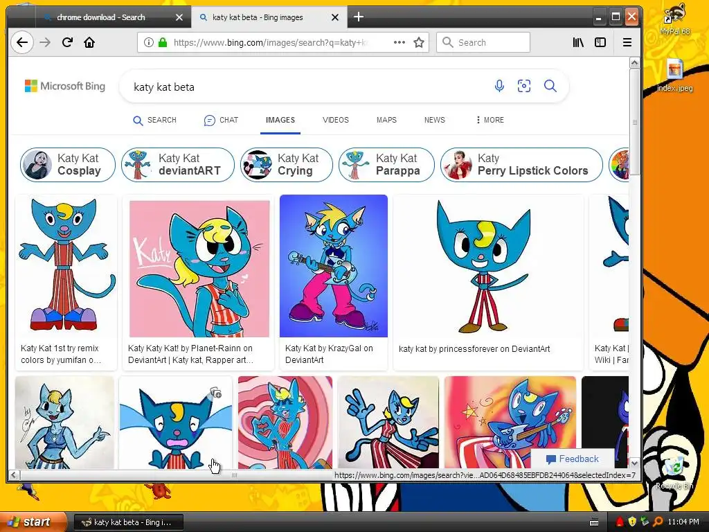
Task: Click the green padlock security icon
Action: click(163, 42)
